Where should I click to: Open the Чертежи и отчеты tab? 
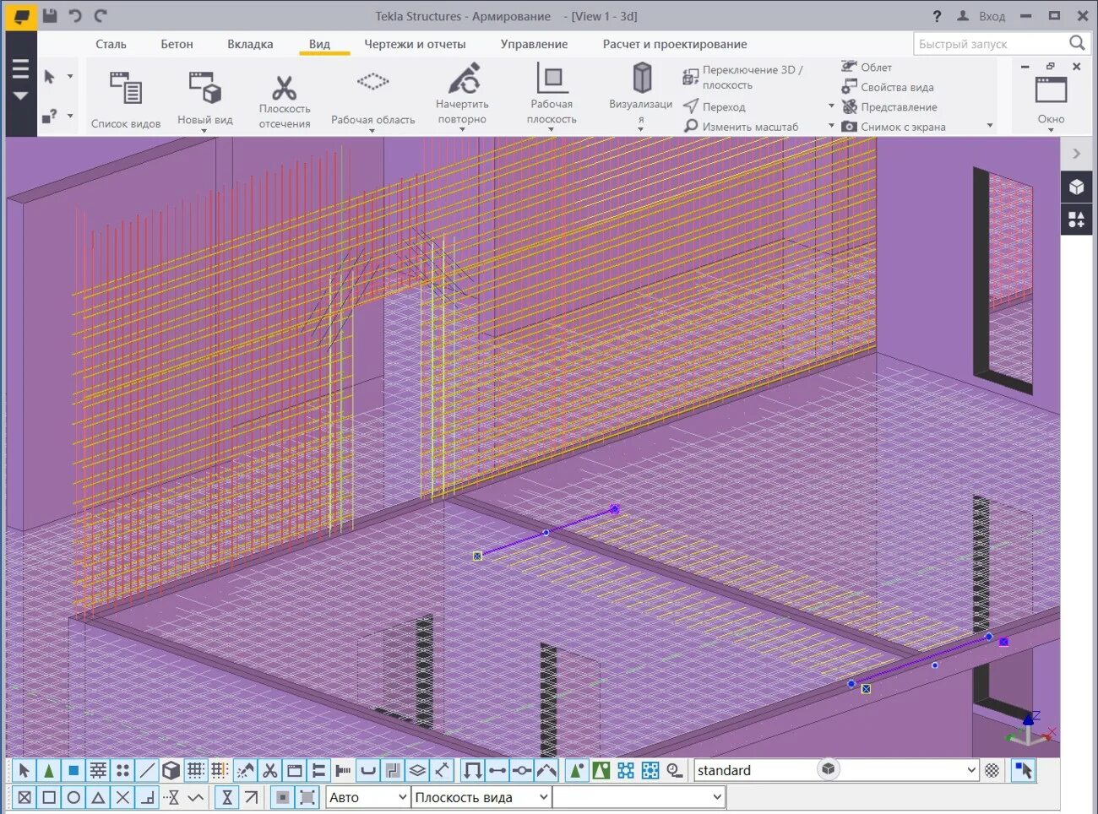pos(416,44)
